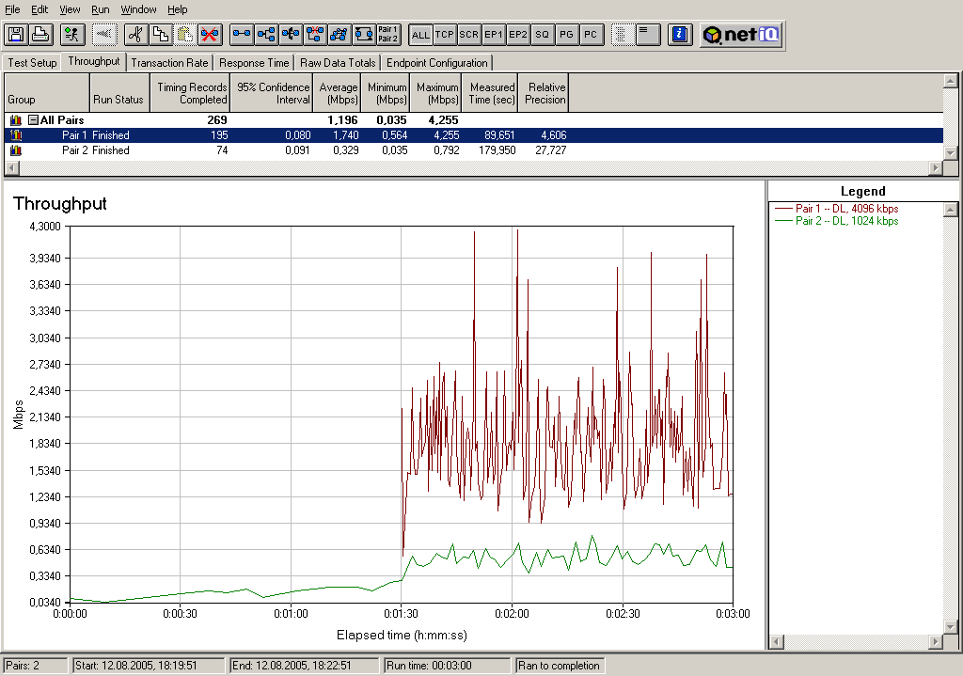Click Measured Time (sec) column header

click(x=490, y=93)
